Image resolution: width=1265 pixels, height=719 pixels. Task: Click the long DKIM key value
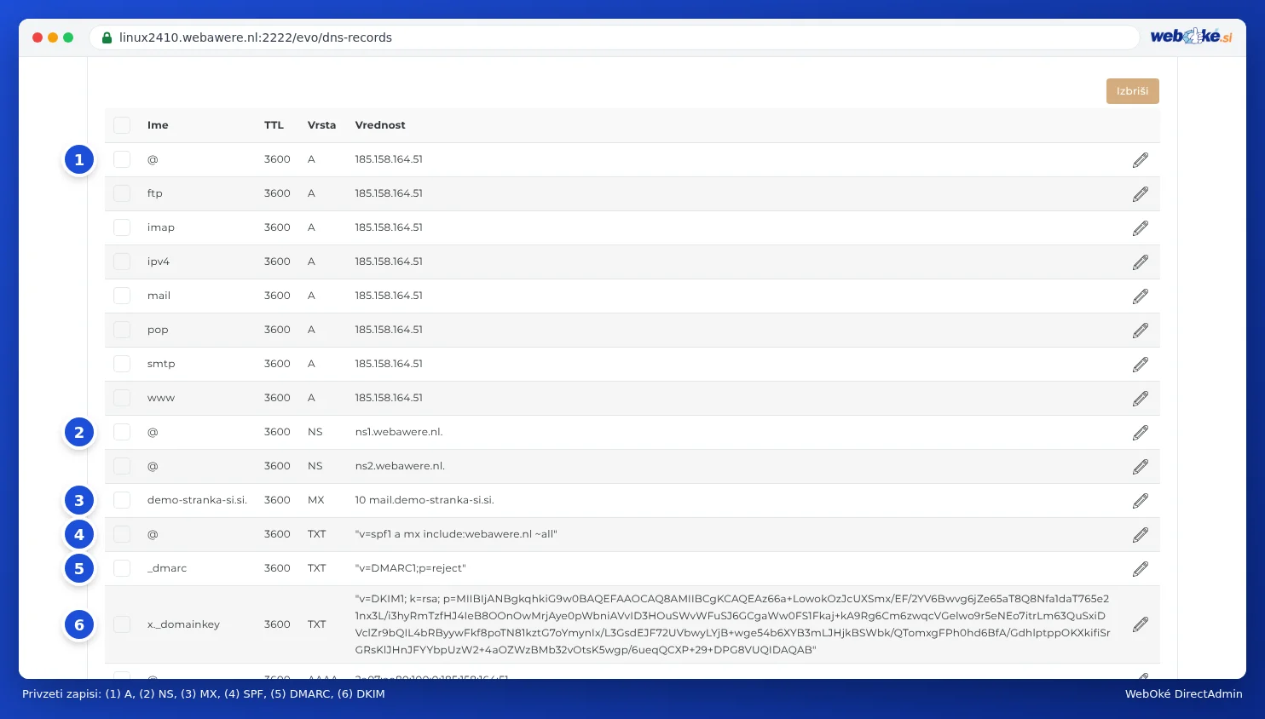click(732, 624)
